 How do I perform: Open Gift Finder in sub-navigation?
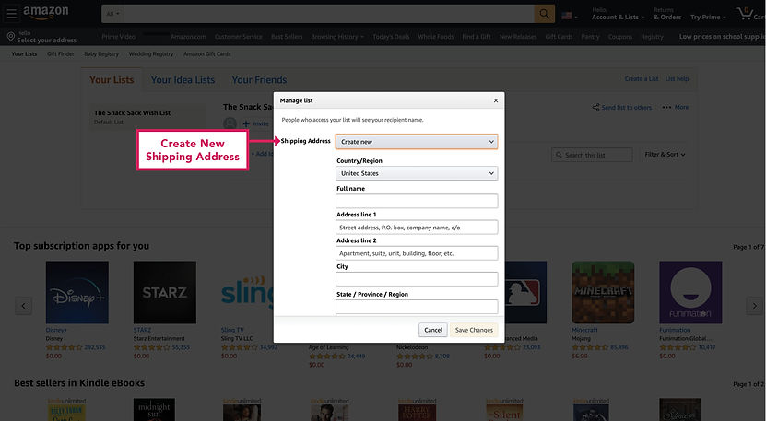click(61, 53)
